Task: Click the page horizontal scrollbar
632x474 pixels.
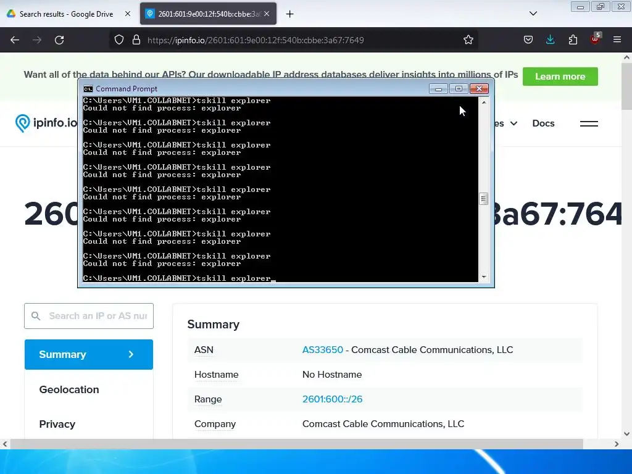Action: 296,444
